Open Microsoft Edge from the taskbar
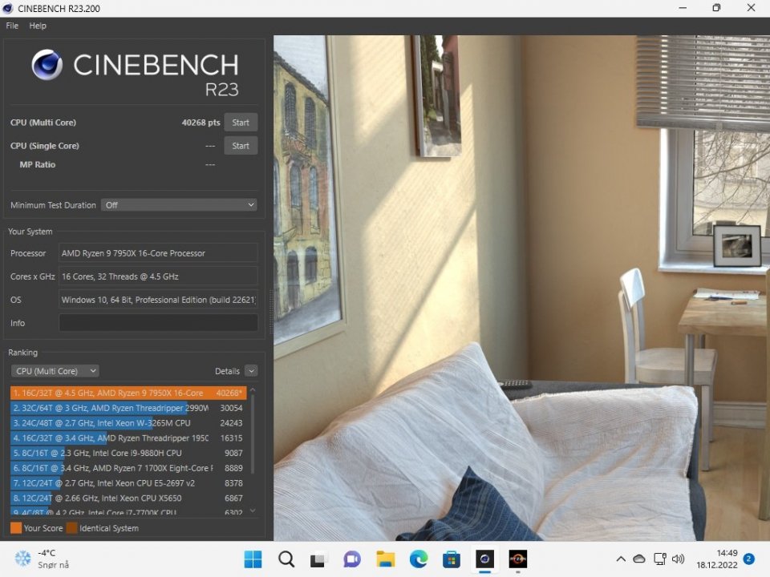The height and width of the screenshot is (577, 770). click(419, 559)
